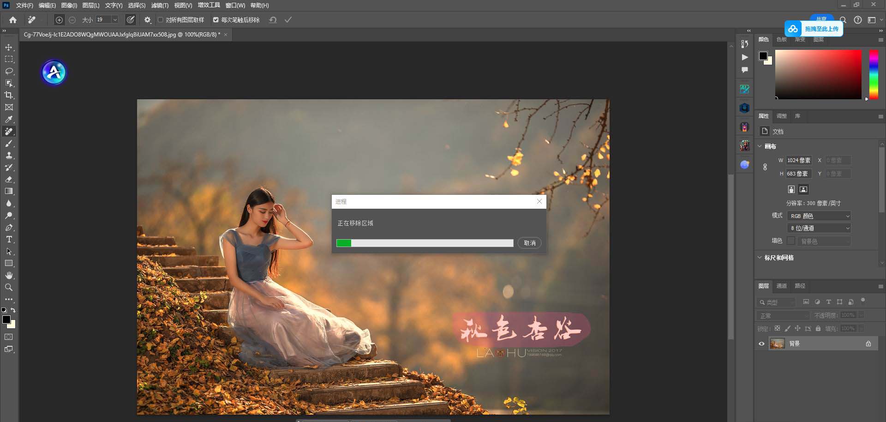Switch to the 通道 tab
The image size is (886, 422).
coord(782,286)
